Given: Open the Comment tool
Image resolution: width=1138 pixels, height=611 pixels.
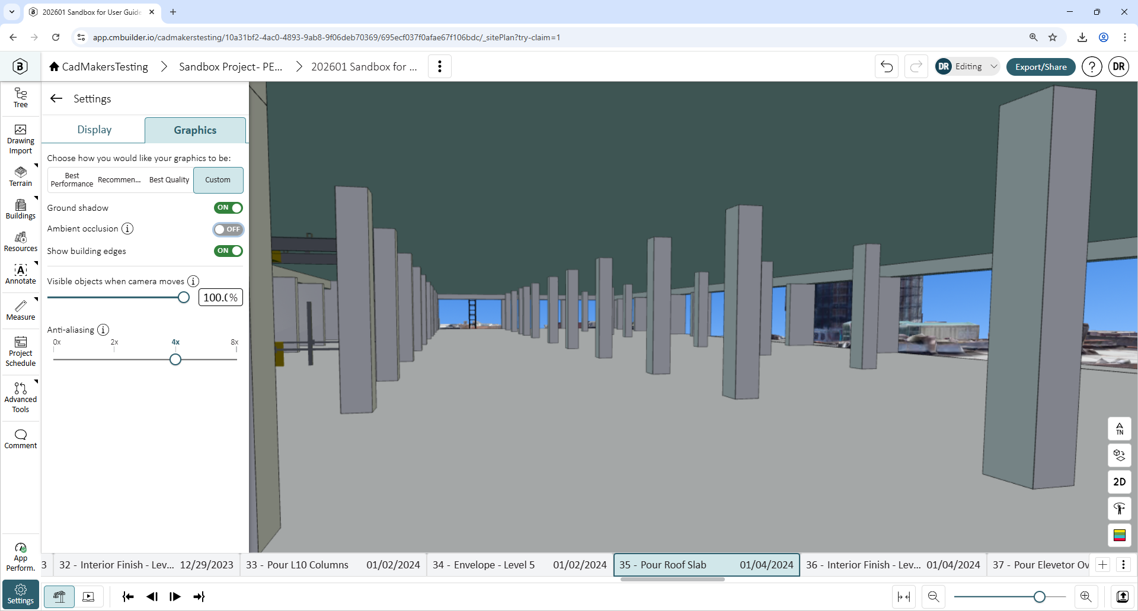Looking at the screenshot, I should coord(21,439).
